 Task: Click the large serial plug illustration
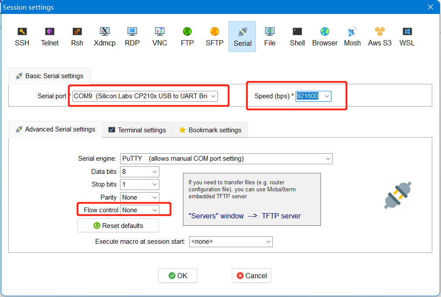(398, 195)
